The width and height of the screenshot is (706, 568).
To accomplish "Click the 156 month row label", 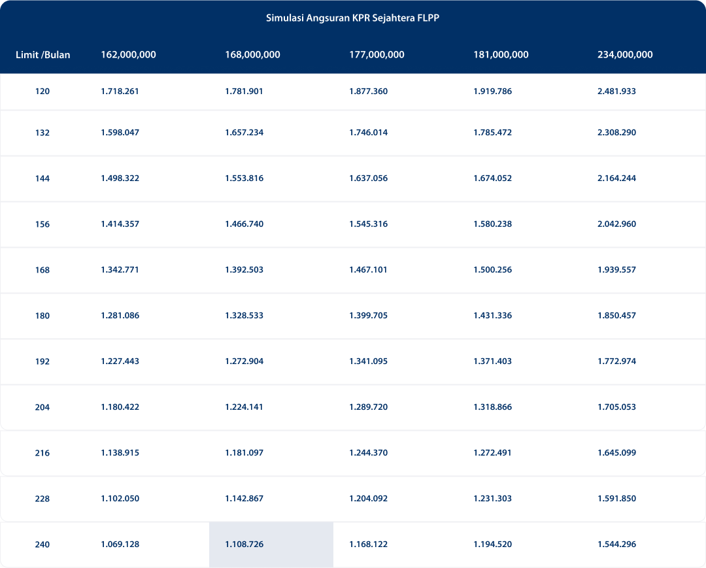I will [42, 224].
